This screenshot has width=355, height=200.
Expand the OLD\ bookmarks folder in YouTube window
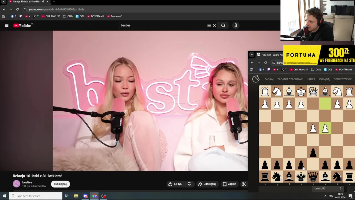click(68, 16)
